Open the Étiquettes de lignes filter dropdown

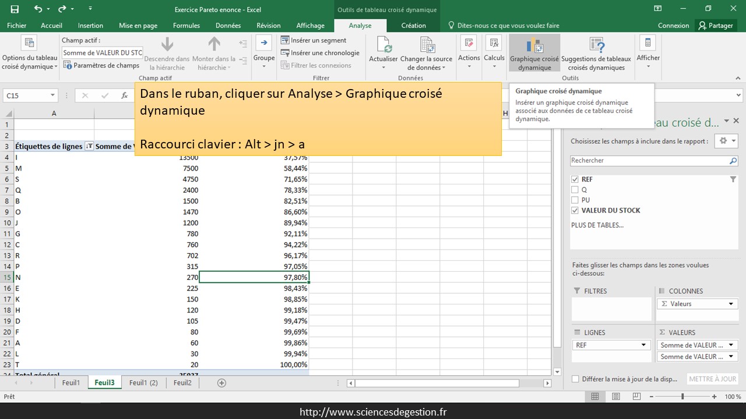pos(89,147)
